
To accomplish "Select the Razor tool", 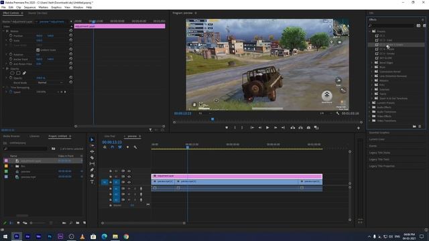I will pyautogui.click(x=92, y=158).
